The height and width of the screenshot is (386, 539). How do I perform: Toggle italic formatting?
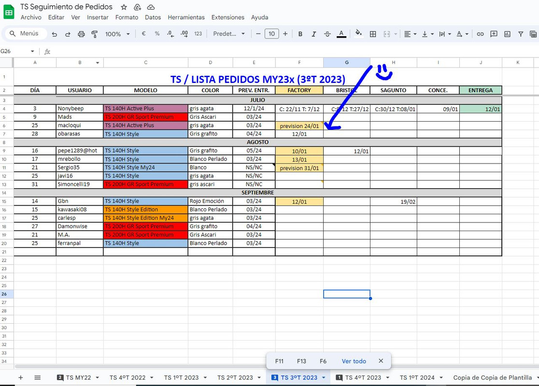tap(313, 34)
